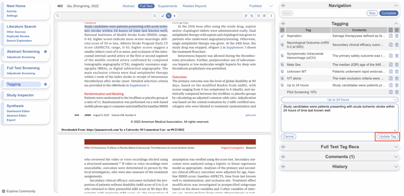The image size is (404, 196).
Task: Click the zoom out magnifier icon
Action: point(258,16)
